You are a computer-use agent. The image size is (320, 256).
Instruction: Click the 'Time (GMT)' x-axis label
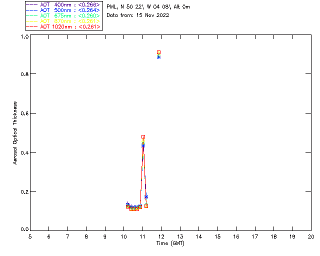pyautogui.click(x=170, y=243)
